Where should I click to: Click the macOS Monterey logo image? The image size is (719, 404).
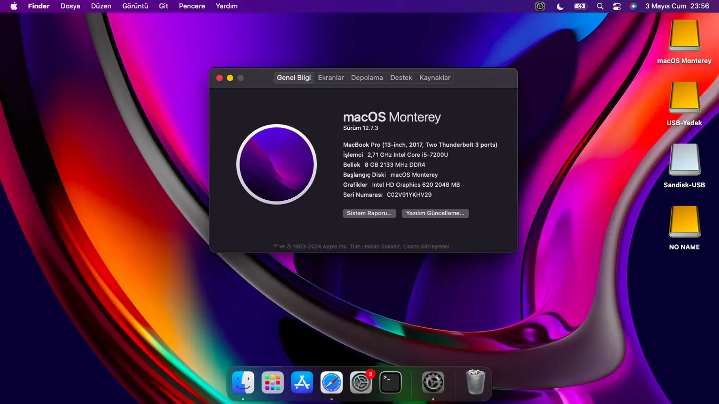(276, 164)
